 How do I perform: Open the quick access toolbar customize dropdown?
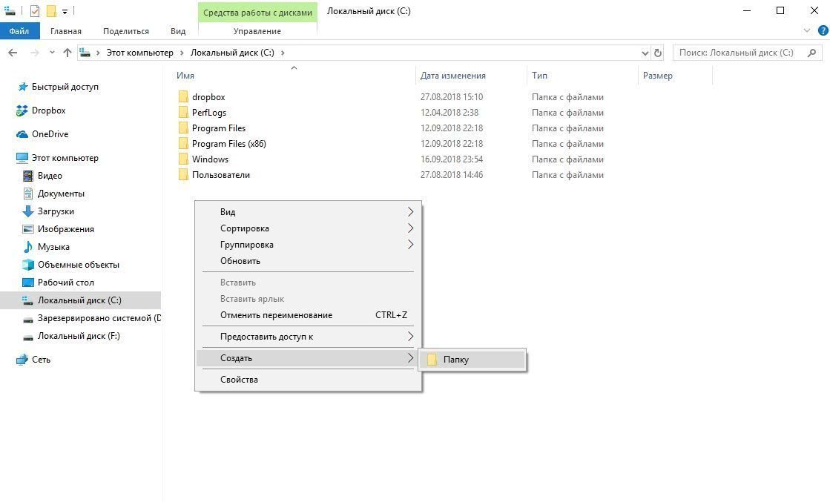(65, 12)
